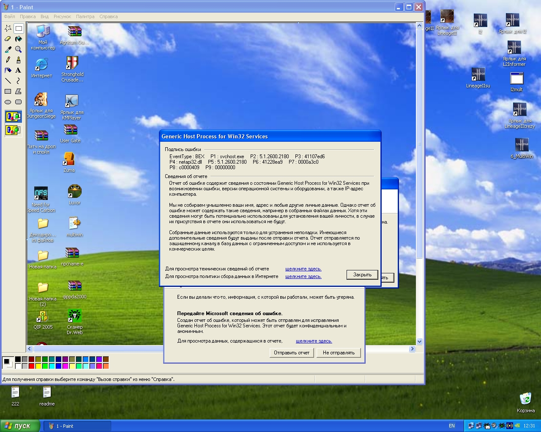Viewport: 541px width, 432px height.
Task: Click the horizontal scrollbar right arrow
Action: point(412,349)
